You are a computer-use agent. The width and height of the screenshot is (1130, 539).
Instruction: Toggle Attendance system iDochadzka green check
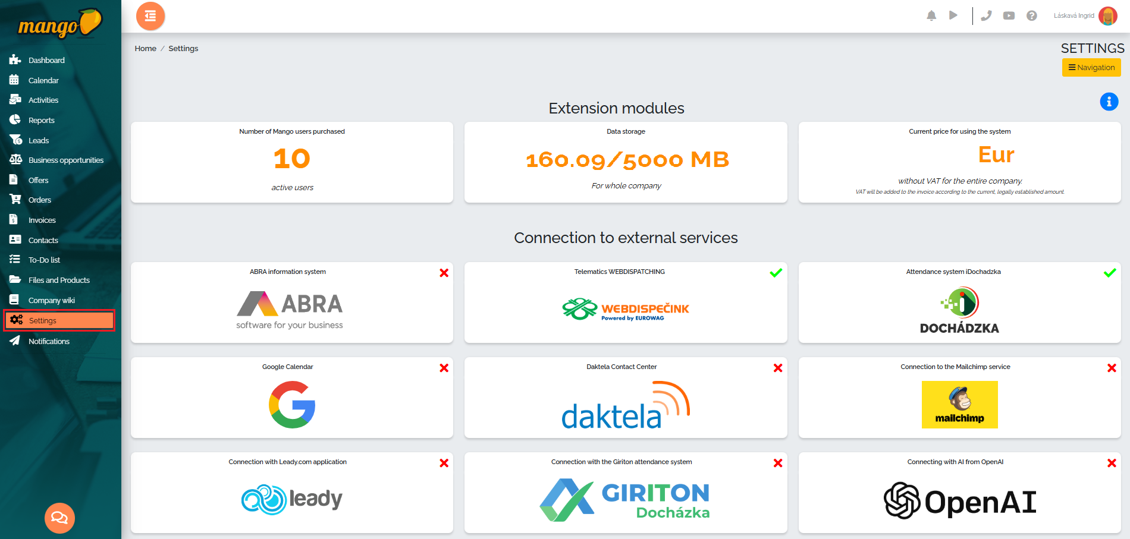(x=1110, y=273)
